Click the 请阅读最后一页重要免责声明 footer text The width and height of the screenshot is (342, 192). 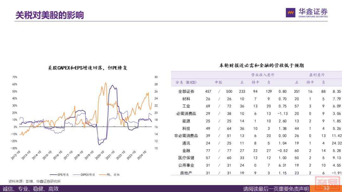point(275,189)
